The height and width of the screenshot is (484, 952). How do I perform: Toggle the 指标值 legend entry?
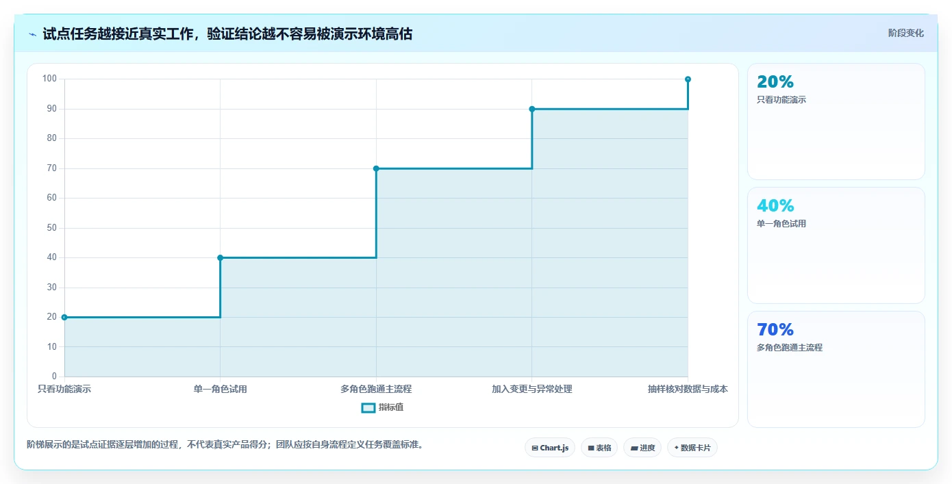[382, 407]
